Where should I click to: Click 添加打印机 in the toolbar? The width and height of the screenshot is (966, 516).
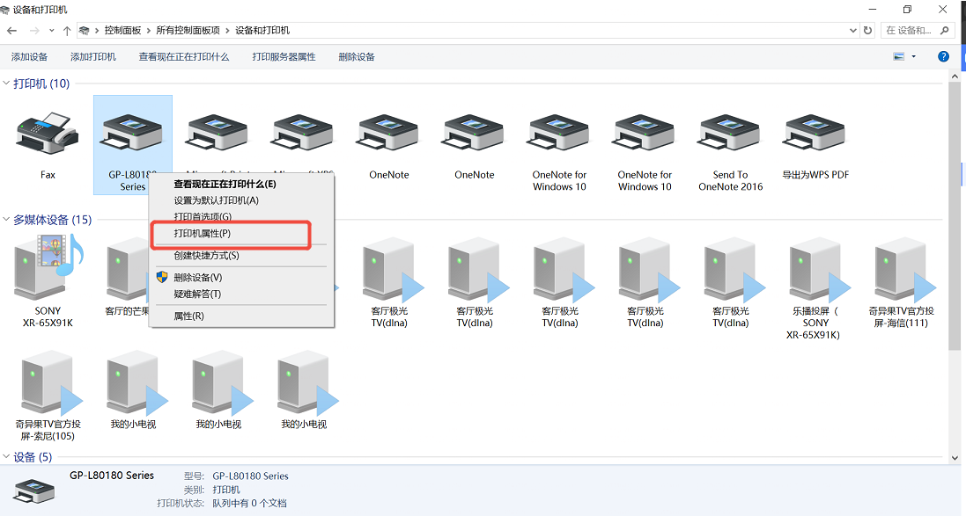[x=93, y=56]
